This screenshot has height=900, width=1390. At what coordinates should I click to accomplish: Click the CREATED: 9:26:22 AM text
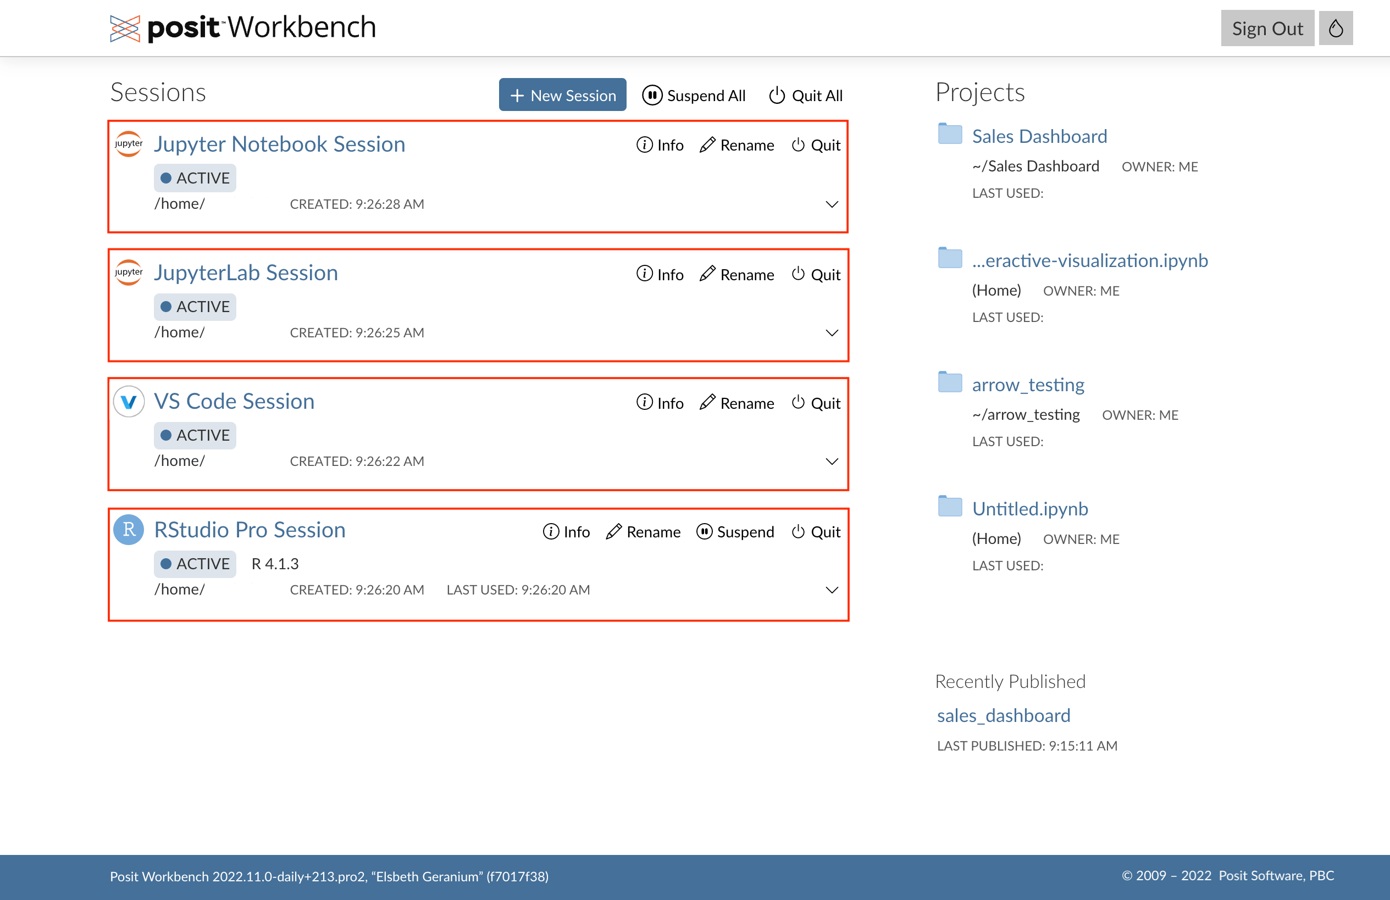click(x=357, y=461)
